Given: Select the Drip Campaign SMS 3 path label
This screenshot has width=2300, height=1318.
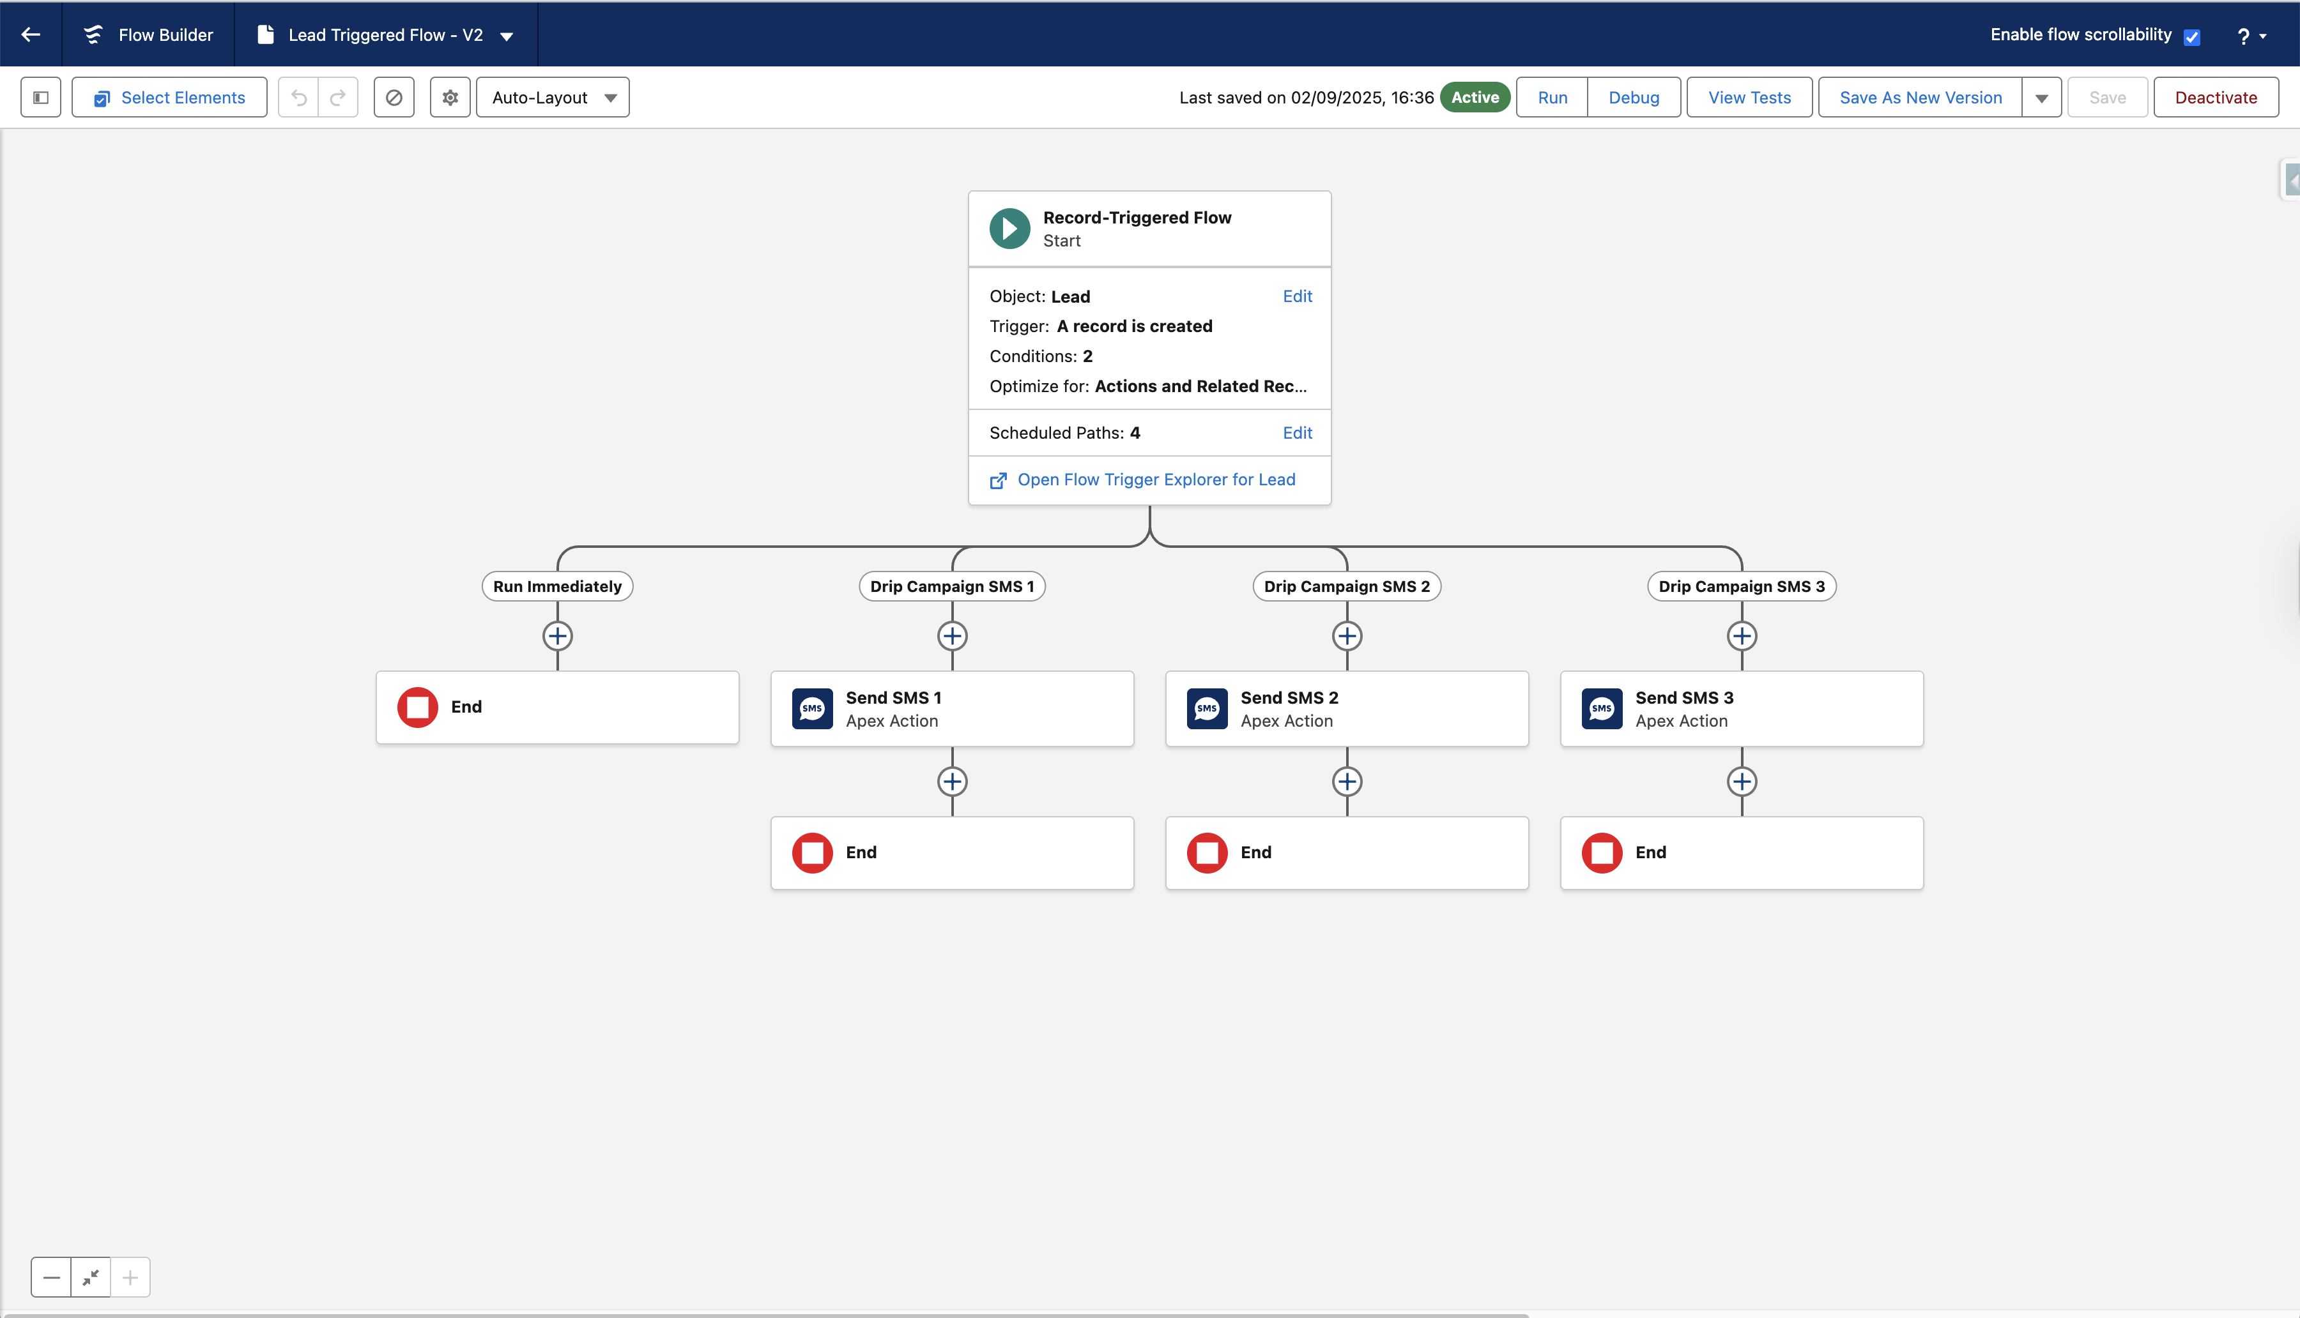Looking at the screenshot, I should coord(1742,587).
